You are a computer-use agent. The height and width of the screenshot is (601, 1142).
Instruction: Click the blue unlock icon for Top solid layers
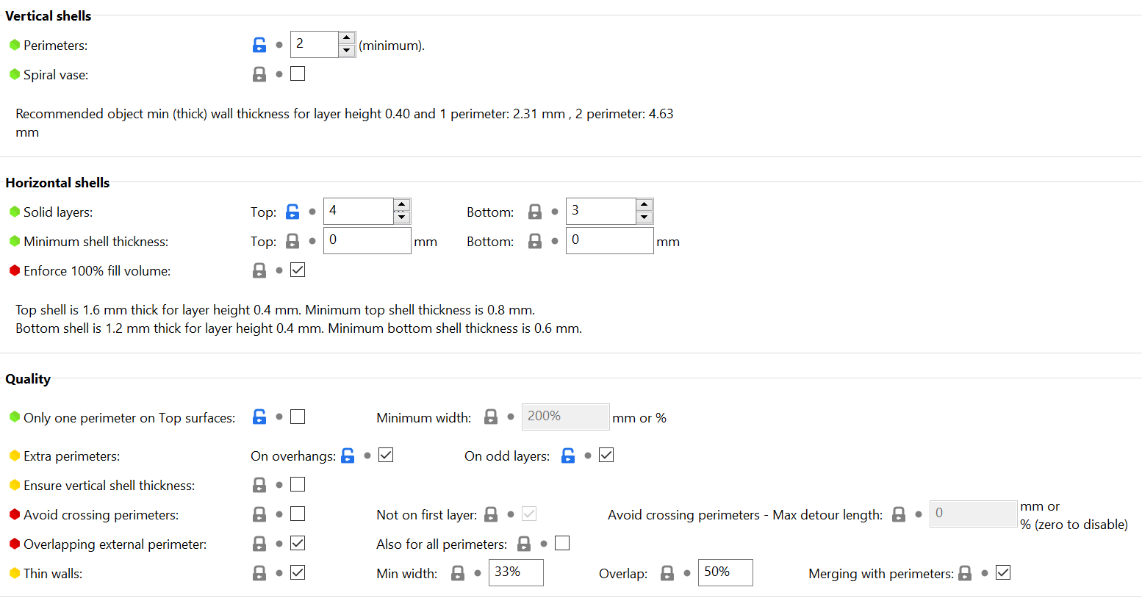click(292, 212)
